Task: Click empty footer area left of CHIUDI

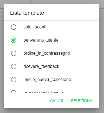Action: pos(26,101)
